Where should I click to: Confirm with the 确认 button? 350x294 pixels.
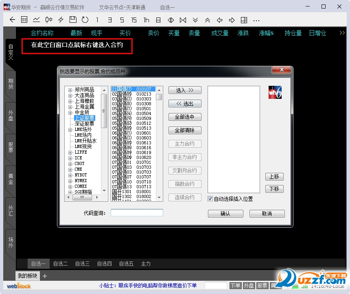click(225, 213)
